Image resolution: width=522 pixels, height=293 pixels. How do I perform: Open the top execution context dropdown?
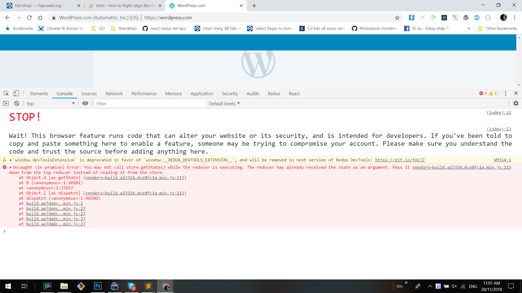(x=50, y=103)
